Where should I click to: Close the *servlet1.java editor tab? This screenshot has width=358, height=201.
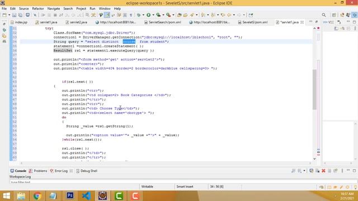302,22
